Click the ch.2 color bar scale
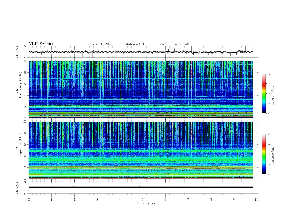The image size is (289, 224). tap(264, 154)
